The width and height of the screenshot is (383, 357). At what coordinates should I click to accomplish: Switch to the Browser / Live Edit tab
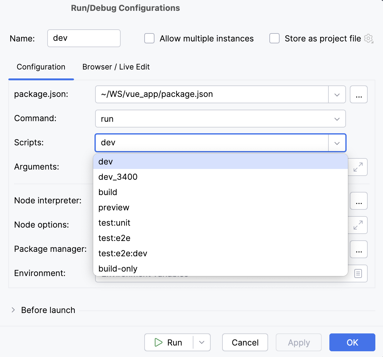click(116, 67)
